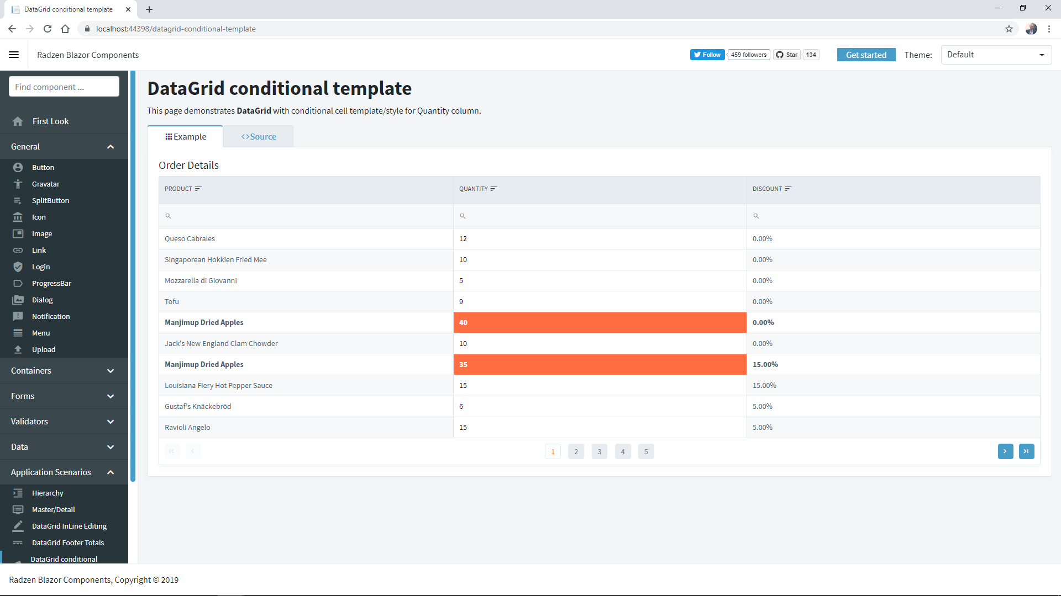Switch to the Source tab
The width and height of the screenshot is (1061, 596).
tap(258, 136)
